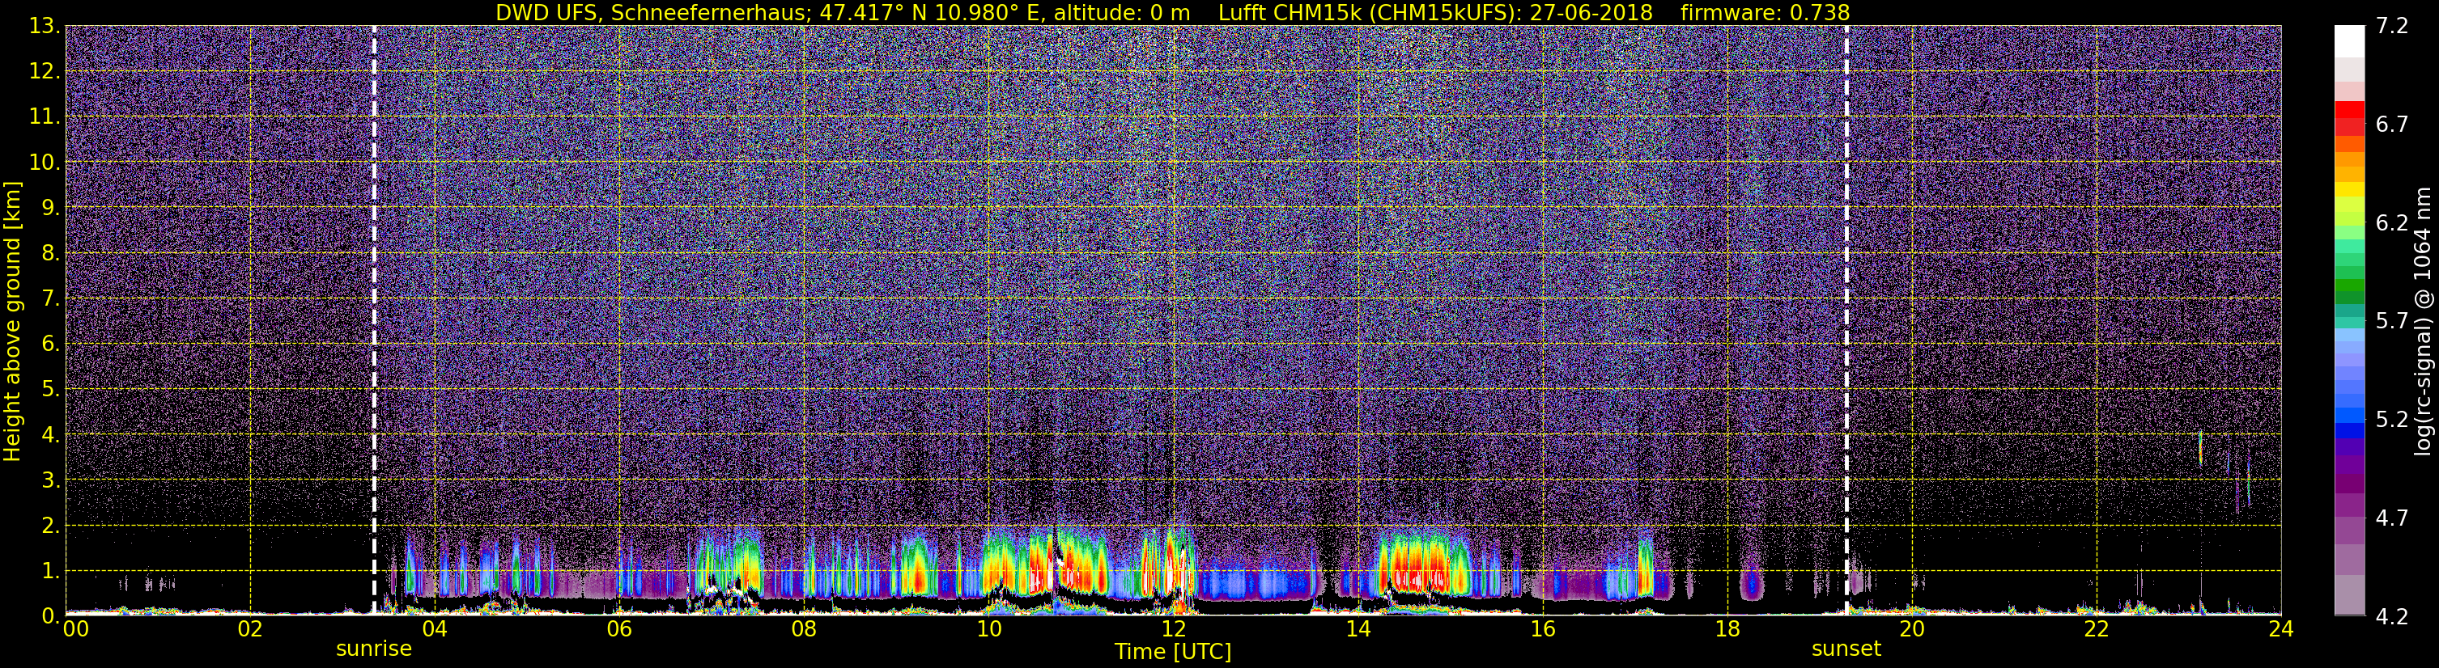This screenshot has width=2439, height=668.
Task: Click the 'sunrise' label below the time axis
Action: click(x=374, y=649)
